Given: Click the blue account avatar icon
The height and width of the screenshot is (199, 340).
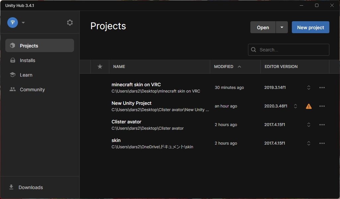Looking at the screenshot, I should [13, 23].
